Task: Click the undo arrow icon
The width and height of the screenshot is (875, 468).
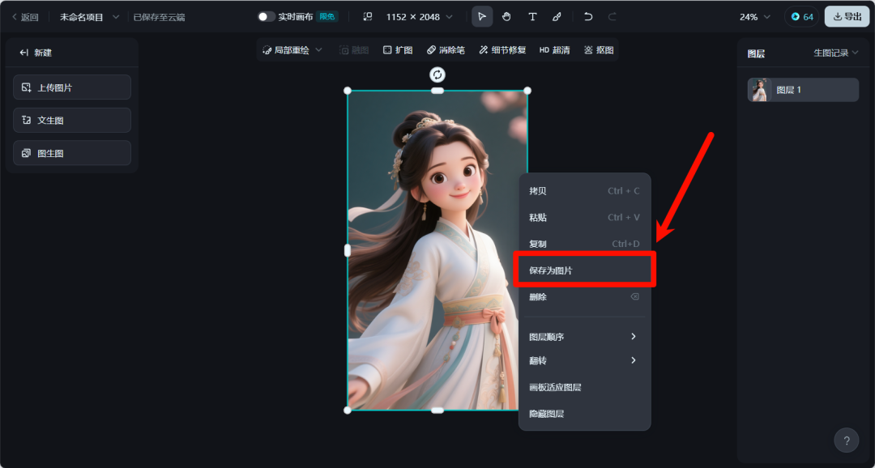Action: coord(588,17)
